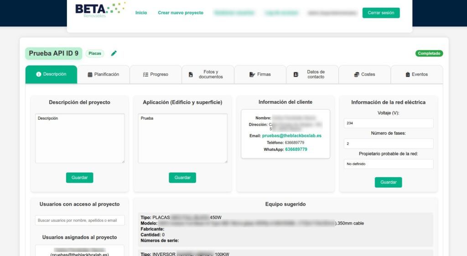467x256 pixels.
Task: Click the Prueba API ID 9 title
Action: click(x=54, y=53)
